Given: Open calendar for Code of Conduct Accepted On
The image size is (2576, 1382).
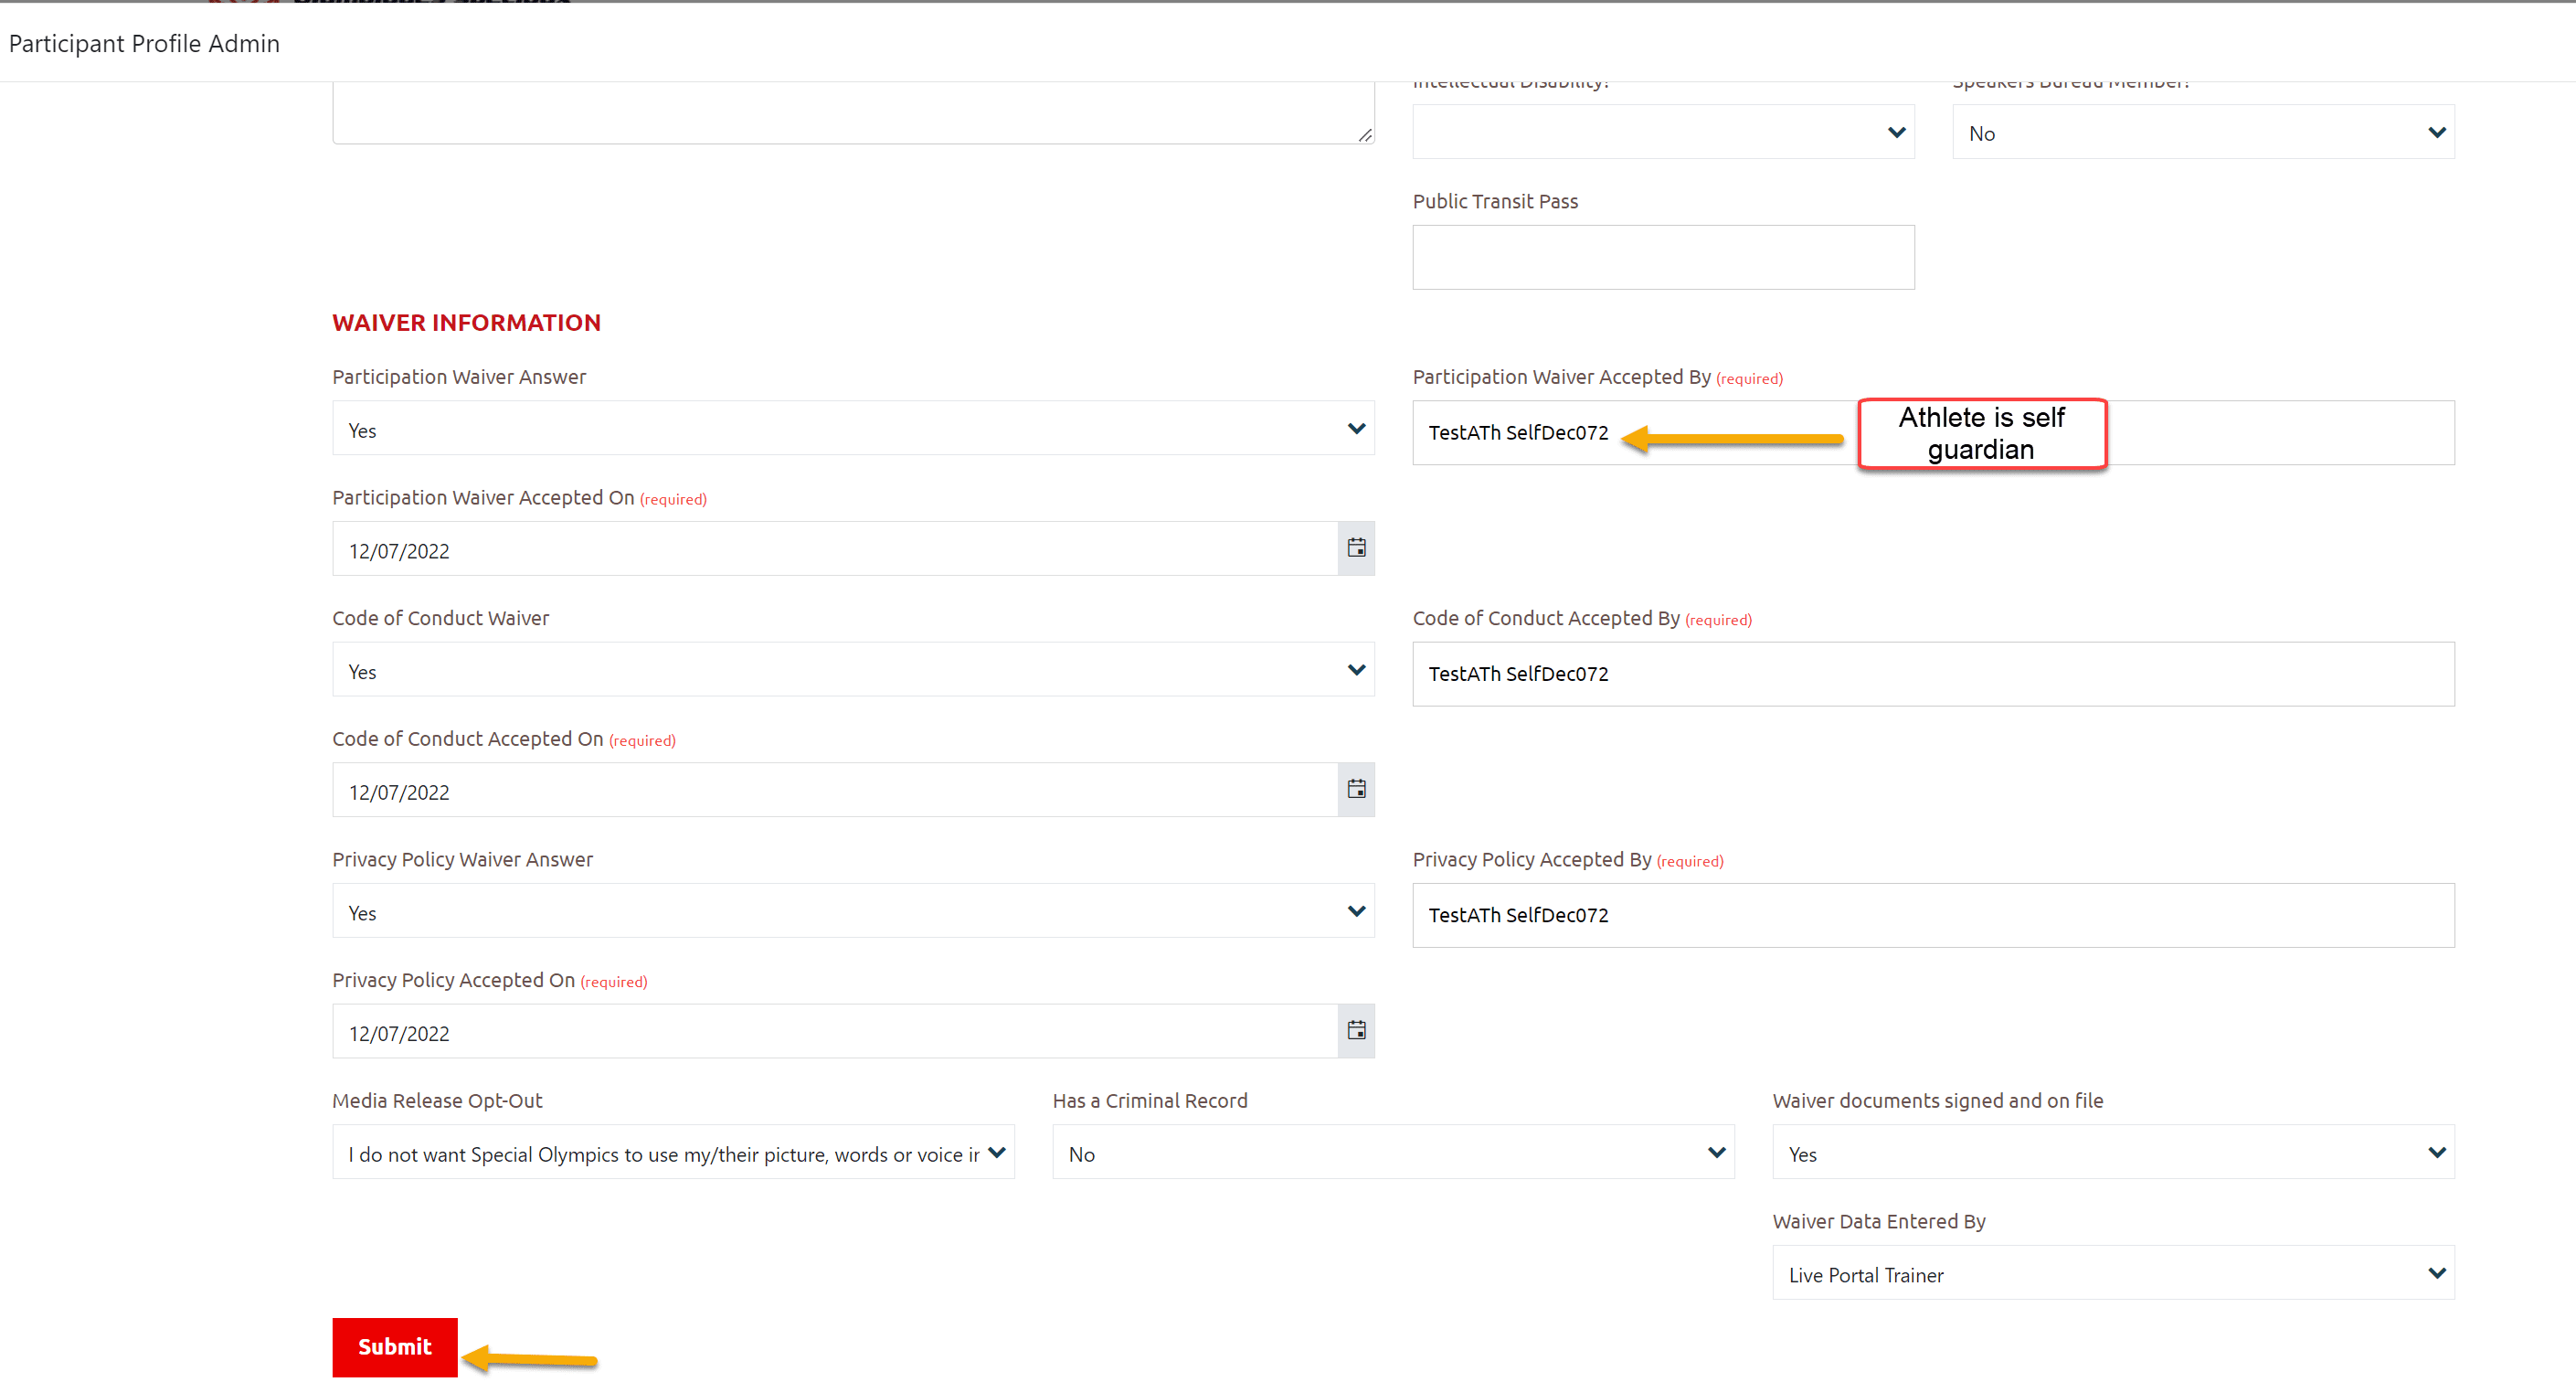Looking at the screenshot, I should (1356, 789).
